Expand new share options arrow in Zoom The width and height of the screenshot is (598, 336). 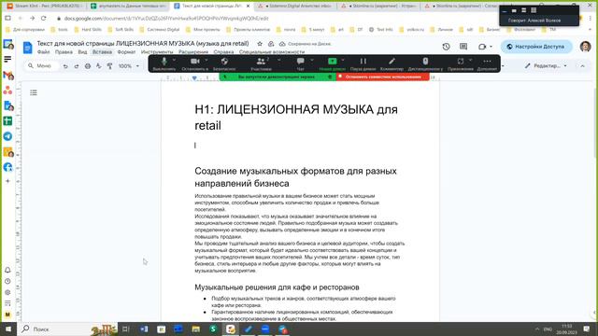pyautogui.click(x=343, y=60)
